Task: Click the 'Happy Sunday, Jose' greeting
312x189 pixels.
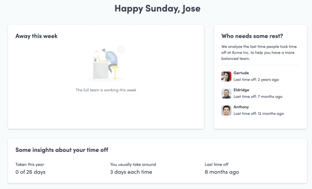Action: [x=157, y=9]
